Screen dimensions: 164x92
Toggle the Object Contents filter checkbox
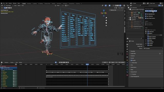tap(148, 37)
